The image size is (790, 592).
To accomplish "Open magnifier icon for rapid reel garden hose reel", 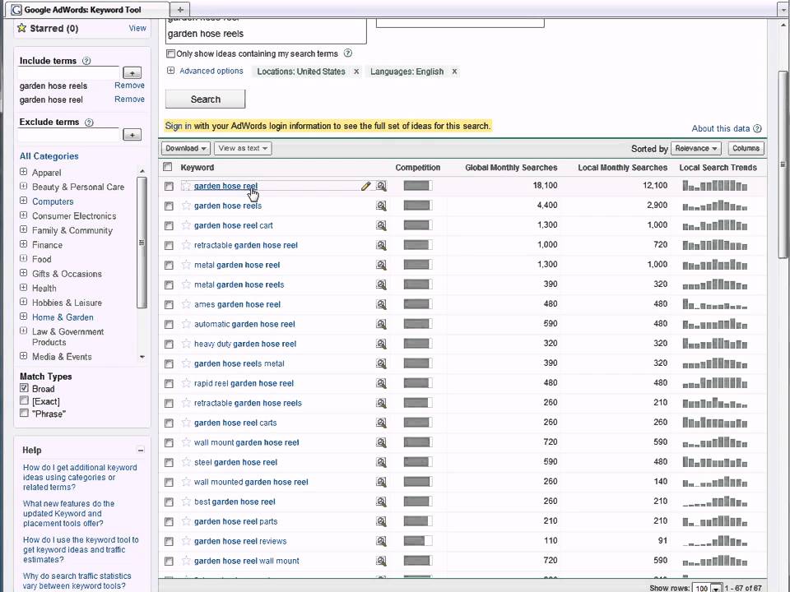I will point(381,384).
